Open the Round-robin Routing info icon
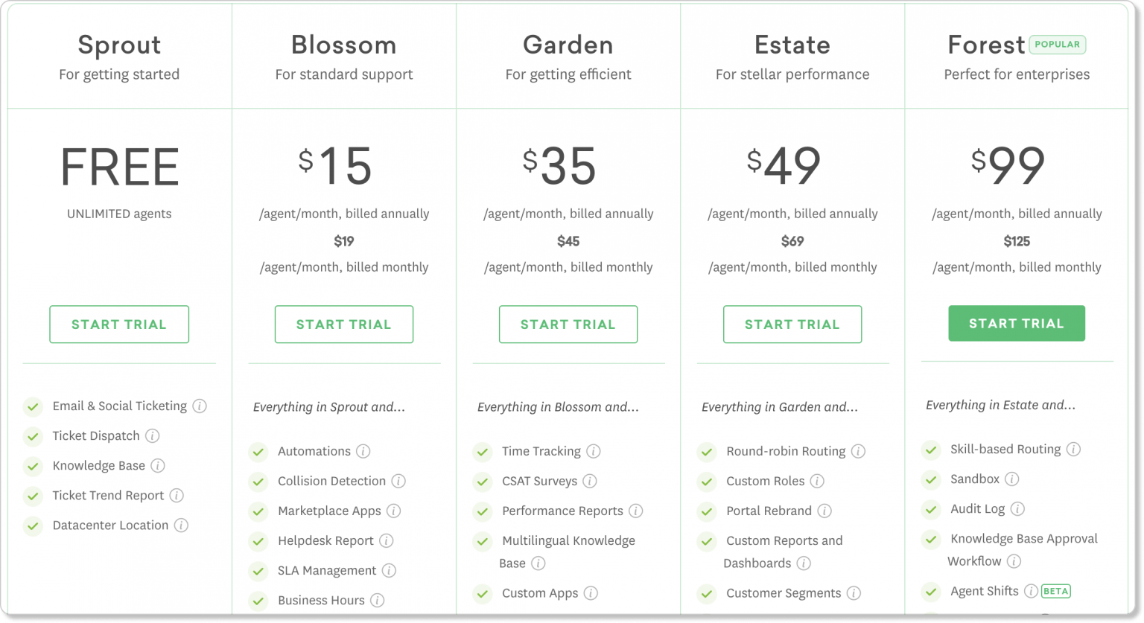 859,451
